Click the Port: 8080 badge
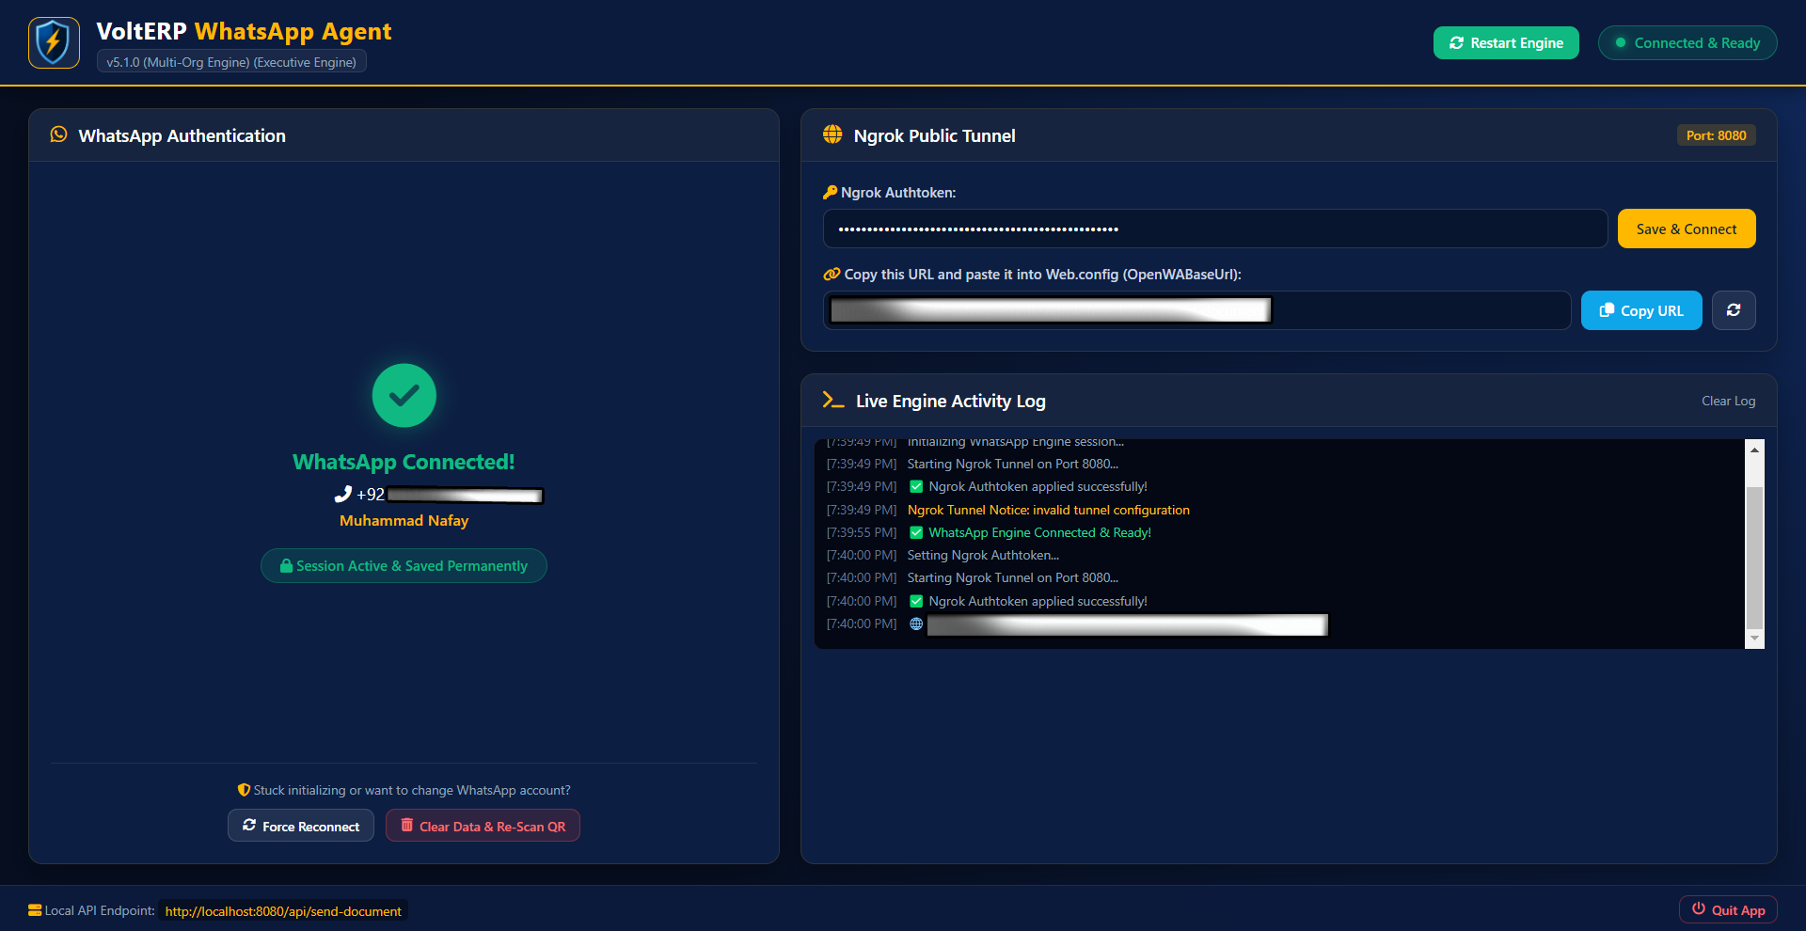The height and width of the screenshot is (931, 1806). pos(1716,135)
